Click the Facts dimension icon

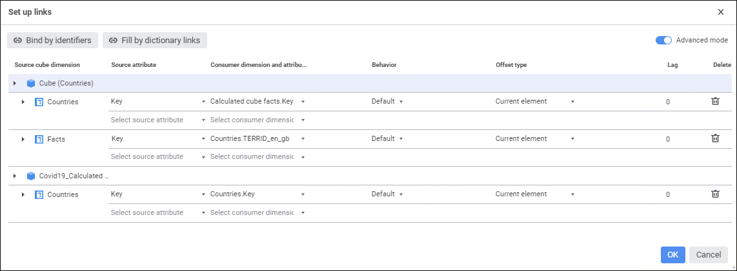pyautogui.click(x=39, y=139)
